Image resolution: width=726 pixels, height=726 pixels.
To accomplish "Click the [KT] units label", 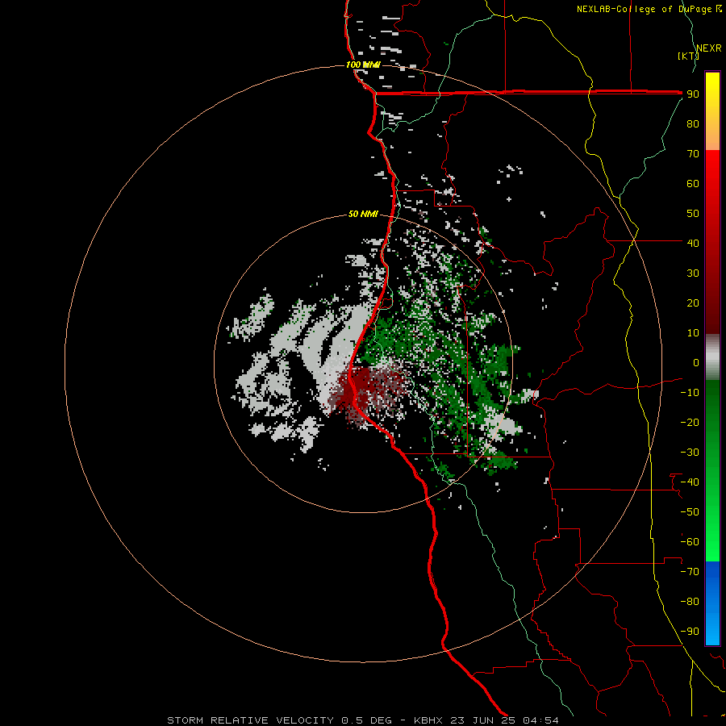I will coord(688,56).
